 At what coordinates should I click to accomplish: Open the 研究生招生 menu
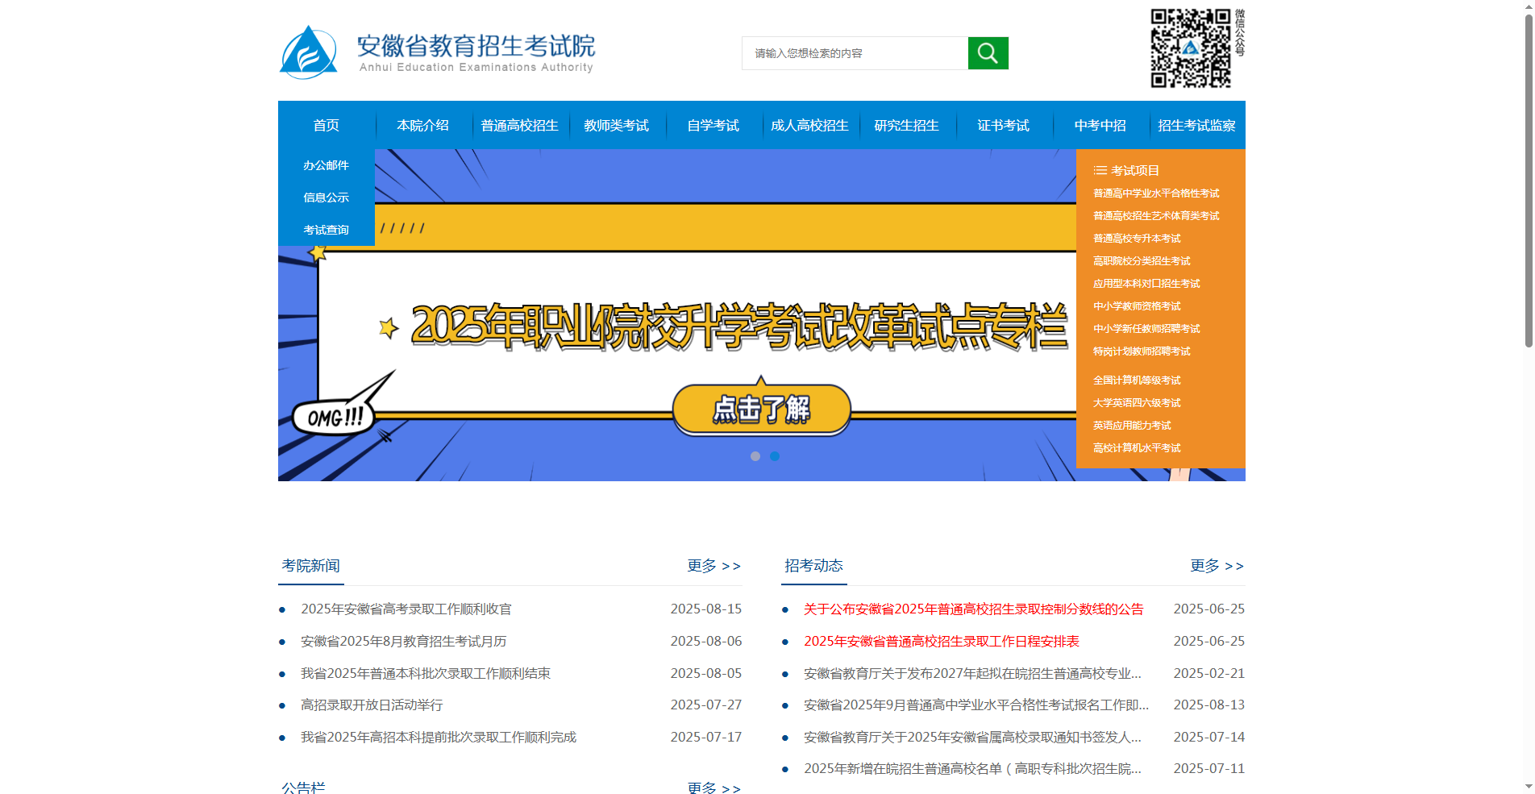click(907, 125)
